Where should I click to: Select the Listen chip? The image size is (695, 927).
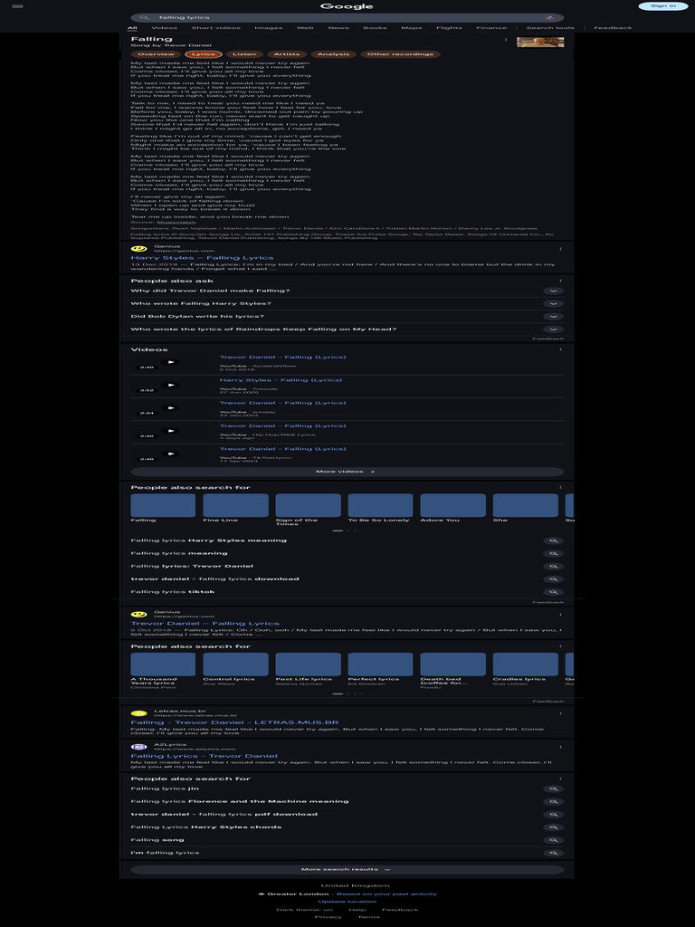coord(244,54)
